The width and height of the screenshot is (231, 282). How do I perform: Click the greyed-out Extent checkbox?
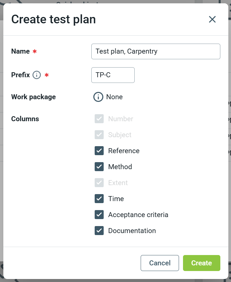[99, 183]
